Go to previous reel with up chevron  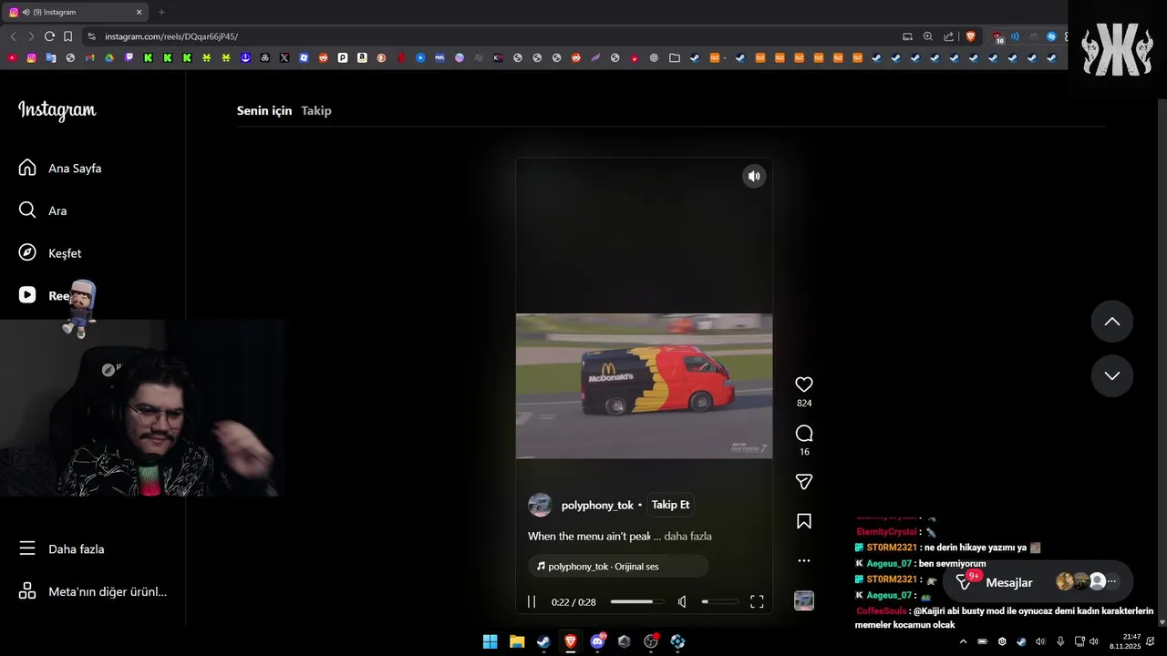(x=1112, y=322)
